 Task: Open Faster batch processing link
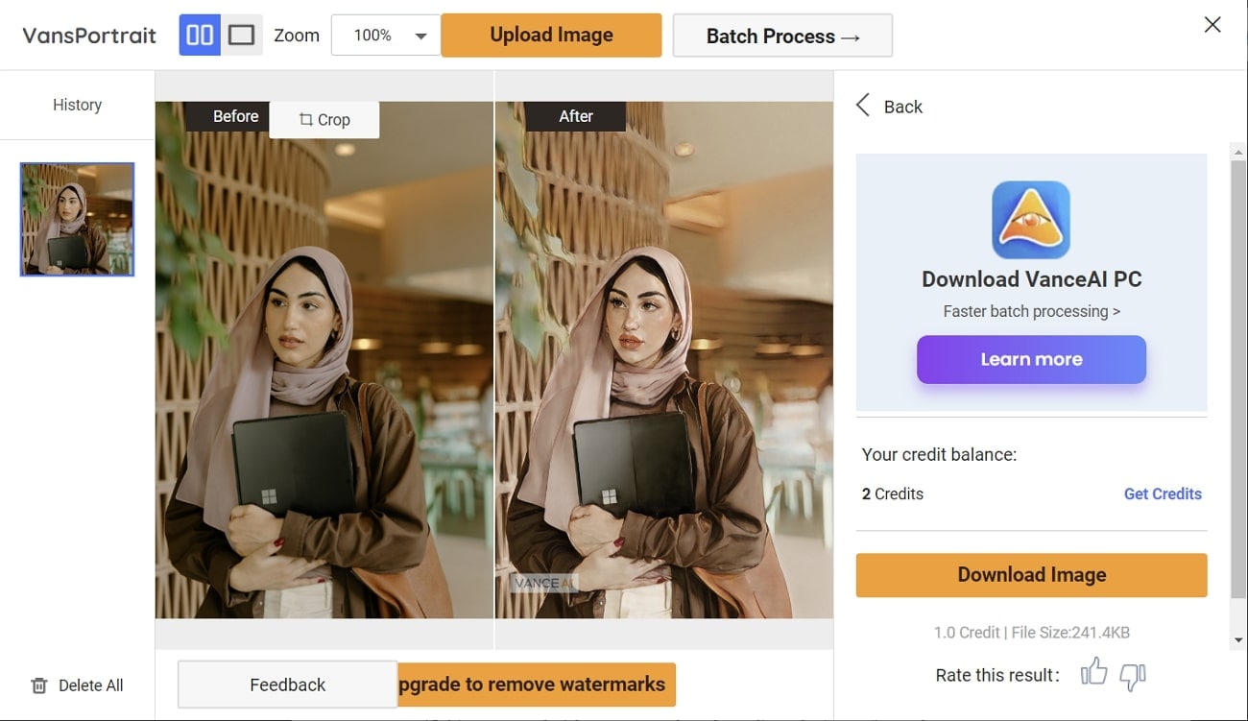coord(1031,311)
